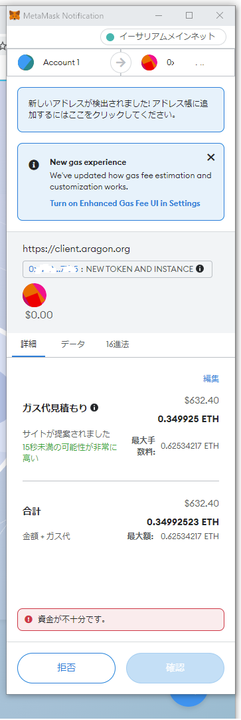The image size is (241, 720).
Task: Click the MetaMask fox icon in title bar
Action: (15, 15)
